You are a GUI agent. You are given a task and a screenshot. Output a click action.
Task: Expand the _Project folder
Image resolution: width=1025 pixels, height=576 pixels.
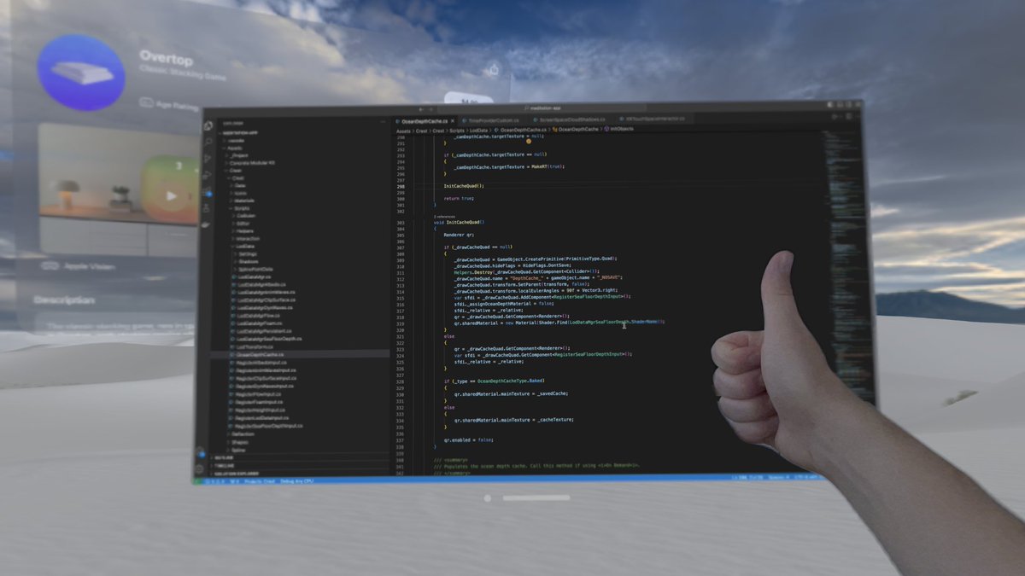[237, 155]
